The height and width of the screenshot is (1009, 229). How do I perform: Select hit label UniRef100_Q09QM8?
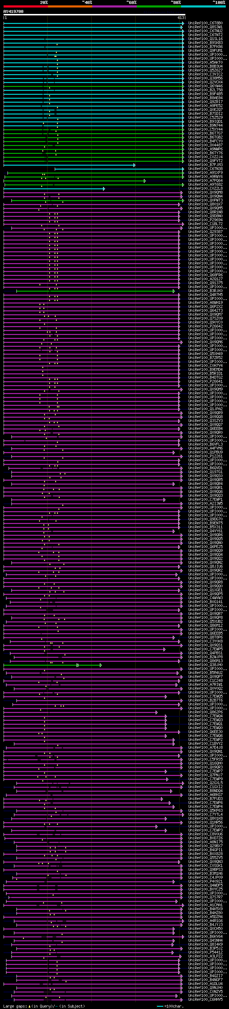click(x=205, y=192)
